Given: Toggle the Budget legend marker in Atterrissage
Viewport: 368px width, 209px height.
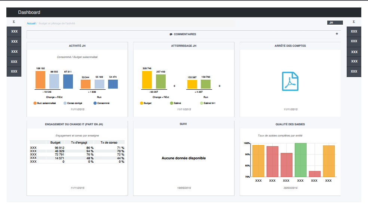Looking at the screenshot, I should click(x=141, y=103).
